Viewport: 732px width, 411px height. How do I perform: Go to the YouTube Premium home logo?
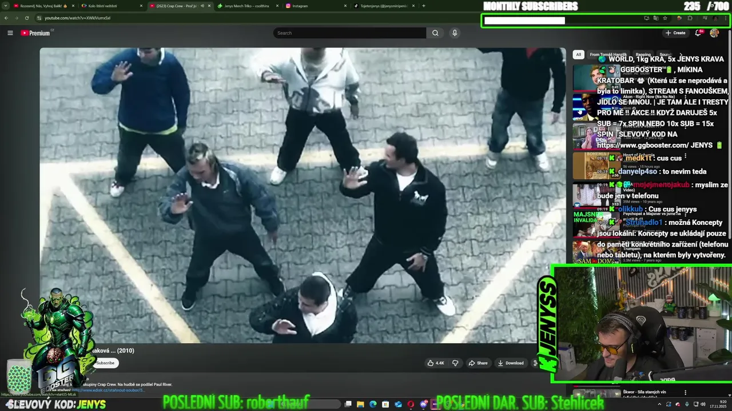(35, 33)
